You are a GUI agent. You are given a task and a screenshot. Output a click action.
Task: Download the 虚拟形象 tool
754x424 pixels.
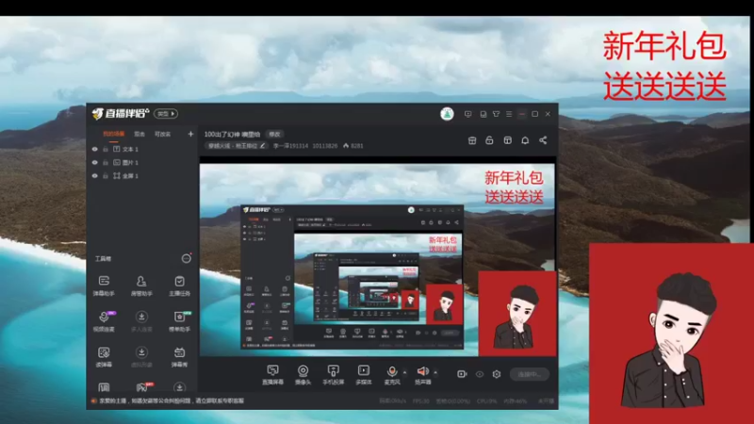pos(141,357)
